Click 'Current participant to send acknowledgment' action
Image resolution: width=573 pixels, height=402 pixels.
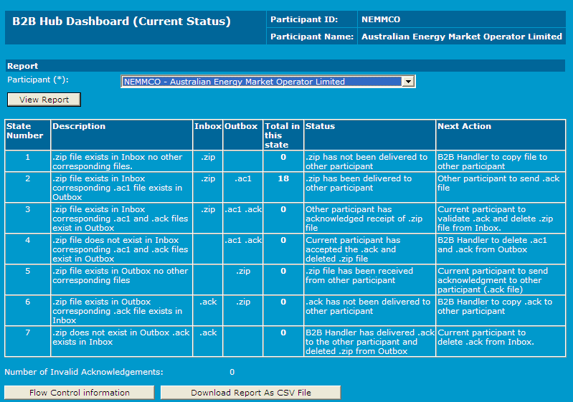click(x=493, y=280)
